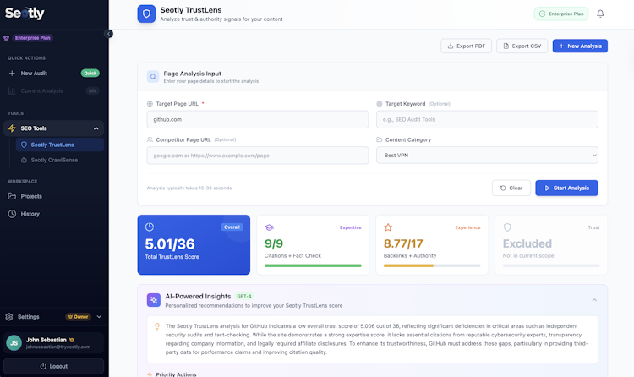Image resolution: width=634 pixels, height=377 pixels.
Task: Collapse the SEO Tools section chevron
Action: click(x=96, y=128)
